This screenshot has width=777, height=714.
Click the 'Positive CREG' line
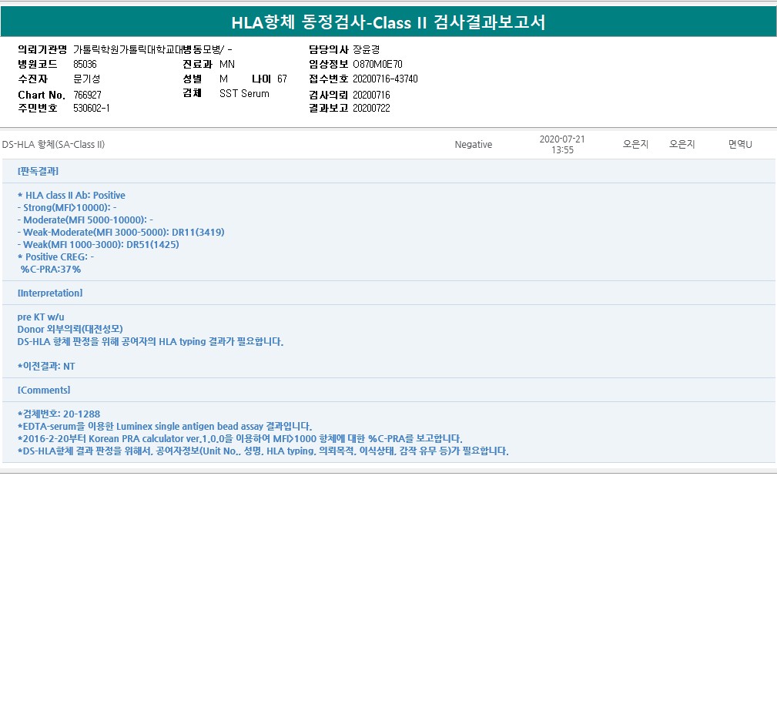(55, 256)
